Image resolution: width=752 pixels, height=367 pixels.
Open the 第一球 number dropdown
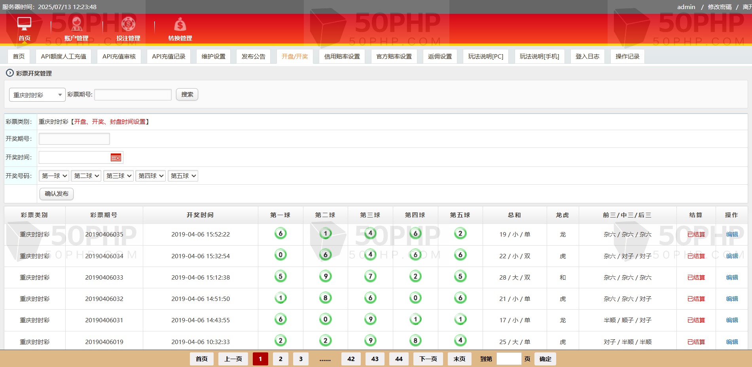tap(54, 176)
